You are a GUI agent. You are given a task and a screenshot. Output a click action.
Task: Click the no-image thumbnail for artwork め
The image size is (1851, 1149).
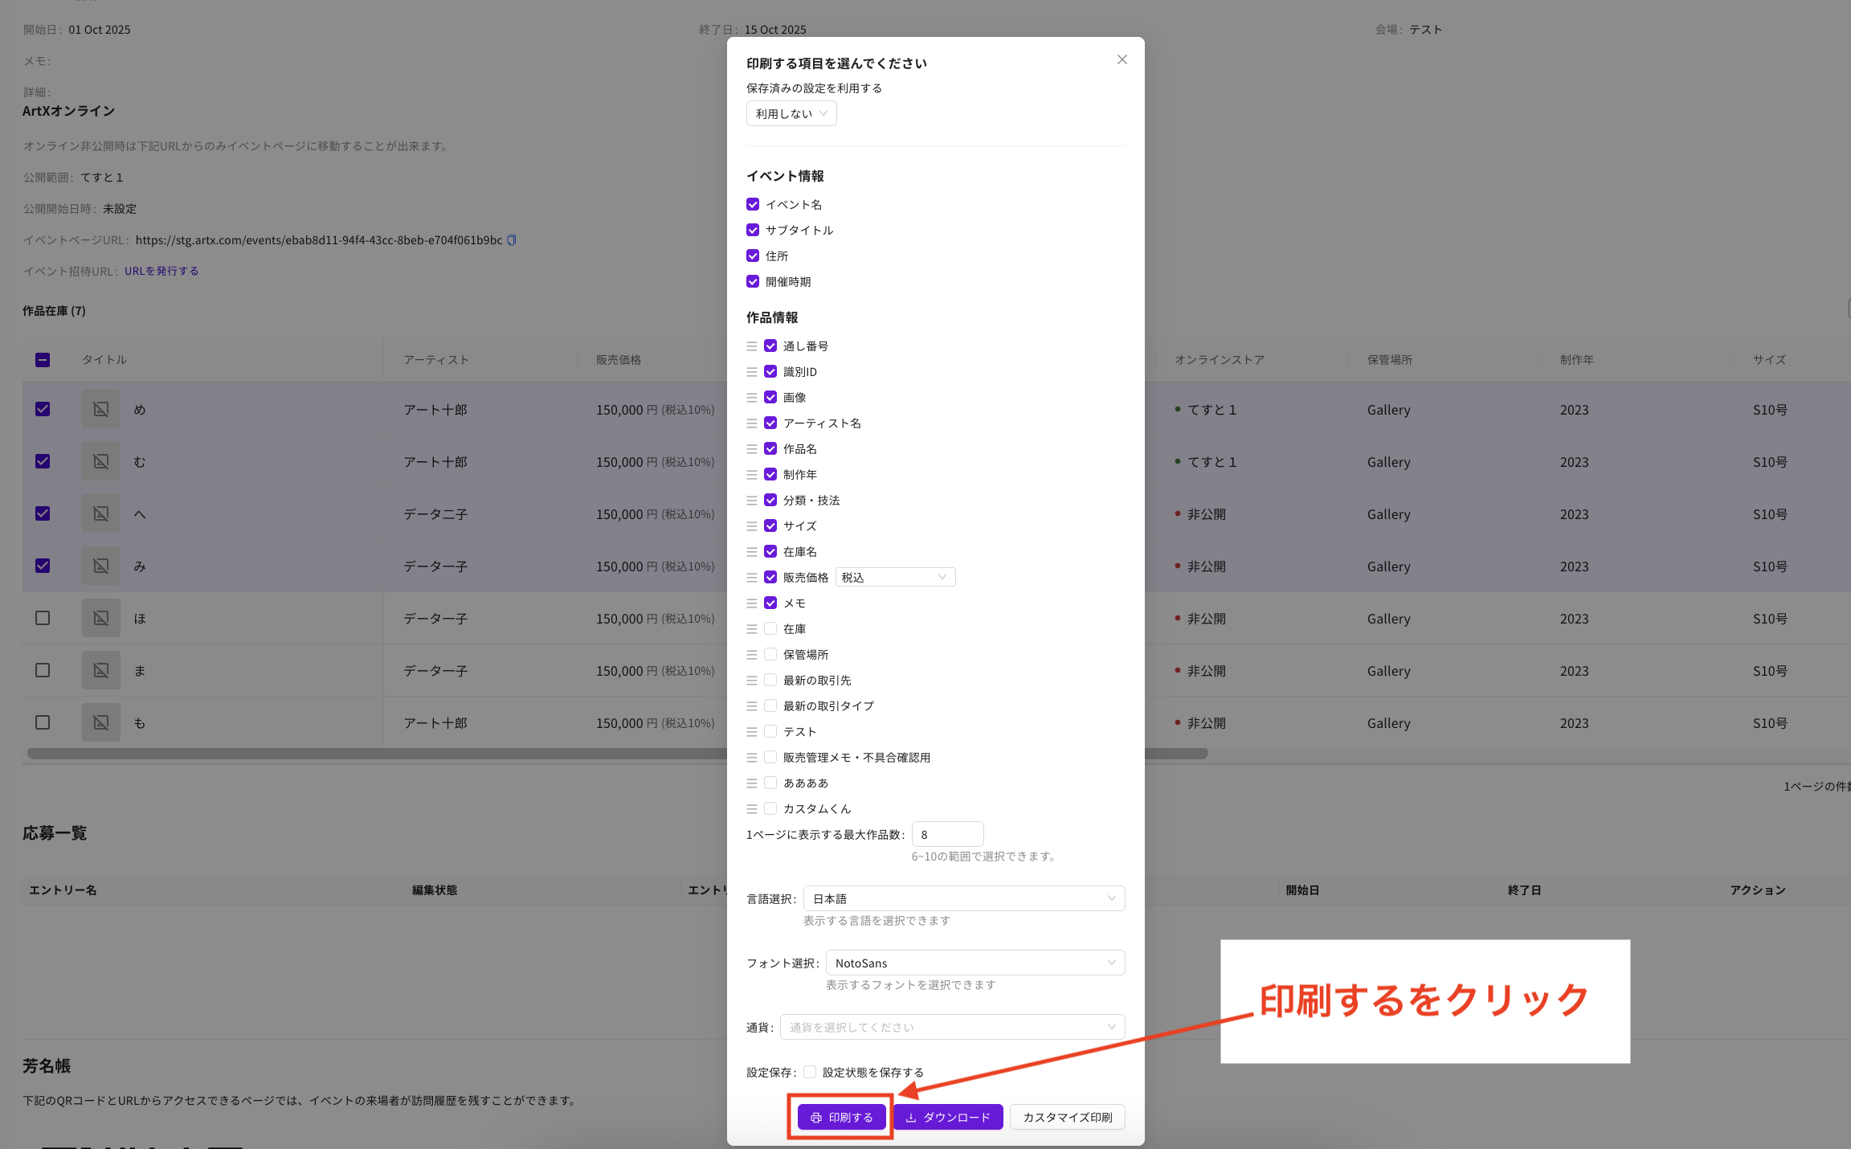(101, 410)
